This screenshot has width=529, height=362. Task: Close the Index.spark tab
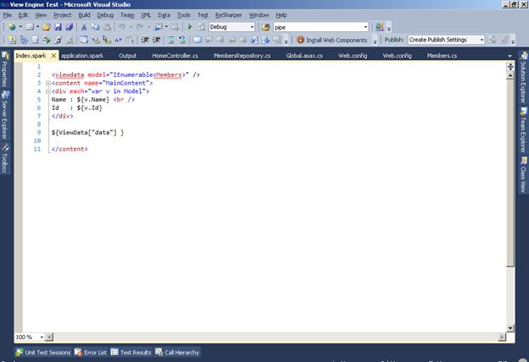(53, 56)
